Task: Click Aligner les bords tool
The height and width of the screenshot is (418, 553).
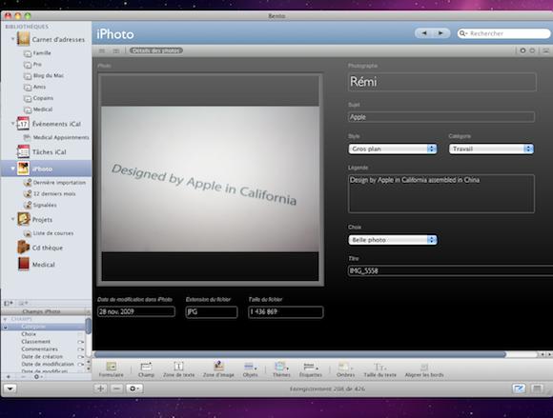Action: [424, 369]
